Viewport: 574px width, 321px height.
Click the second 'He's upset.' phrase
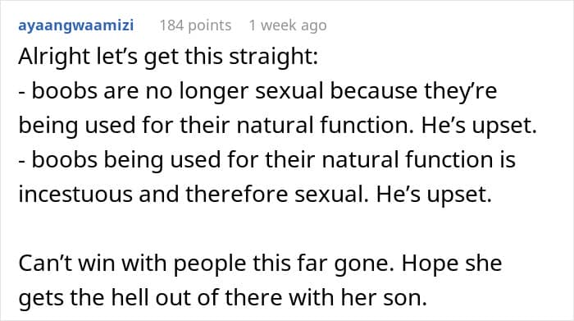coord(434,195)
